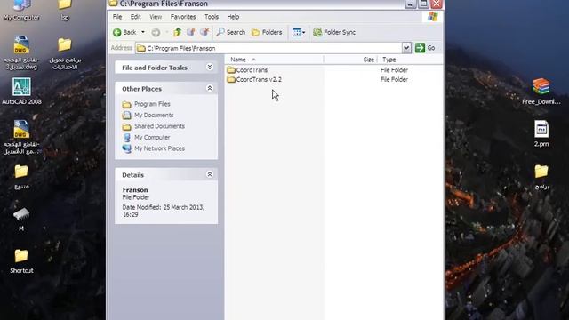This screenshot has width=569, height=320.
Task: Select the DWG file above AutoCAD icon
Action: click(x=21, y=52)
